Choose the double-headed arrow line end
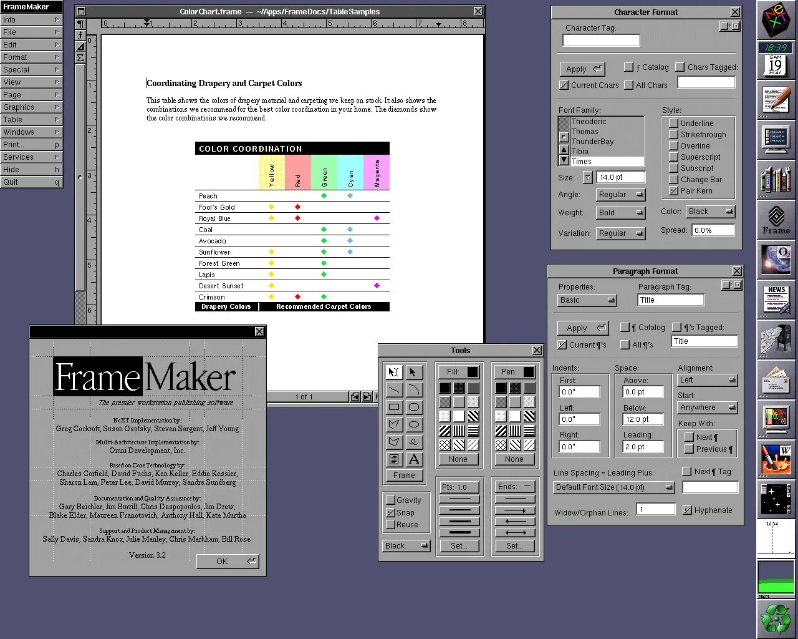 pos(515,532)
